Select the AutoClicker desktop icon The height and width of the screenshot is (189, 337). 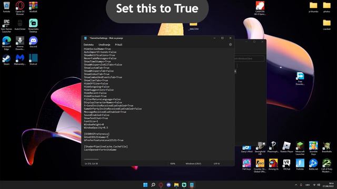20,25
